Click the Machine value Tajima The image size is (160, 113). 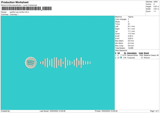[x=130, y=17]
